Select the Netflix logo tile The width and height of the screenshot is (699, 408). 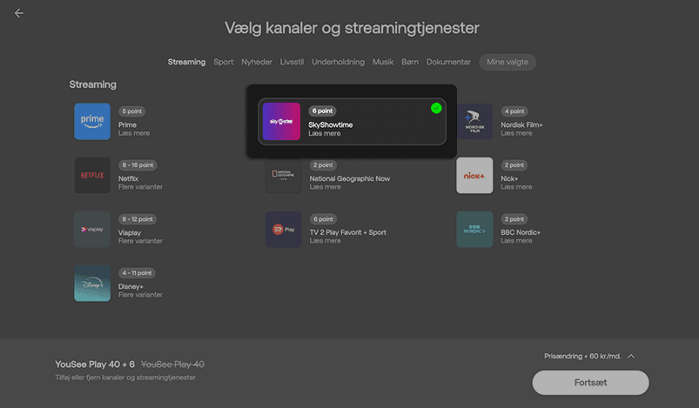tap(92, 176)
